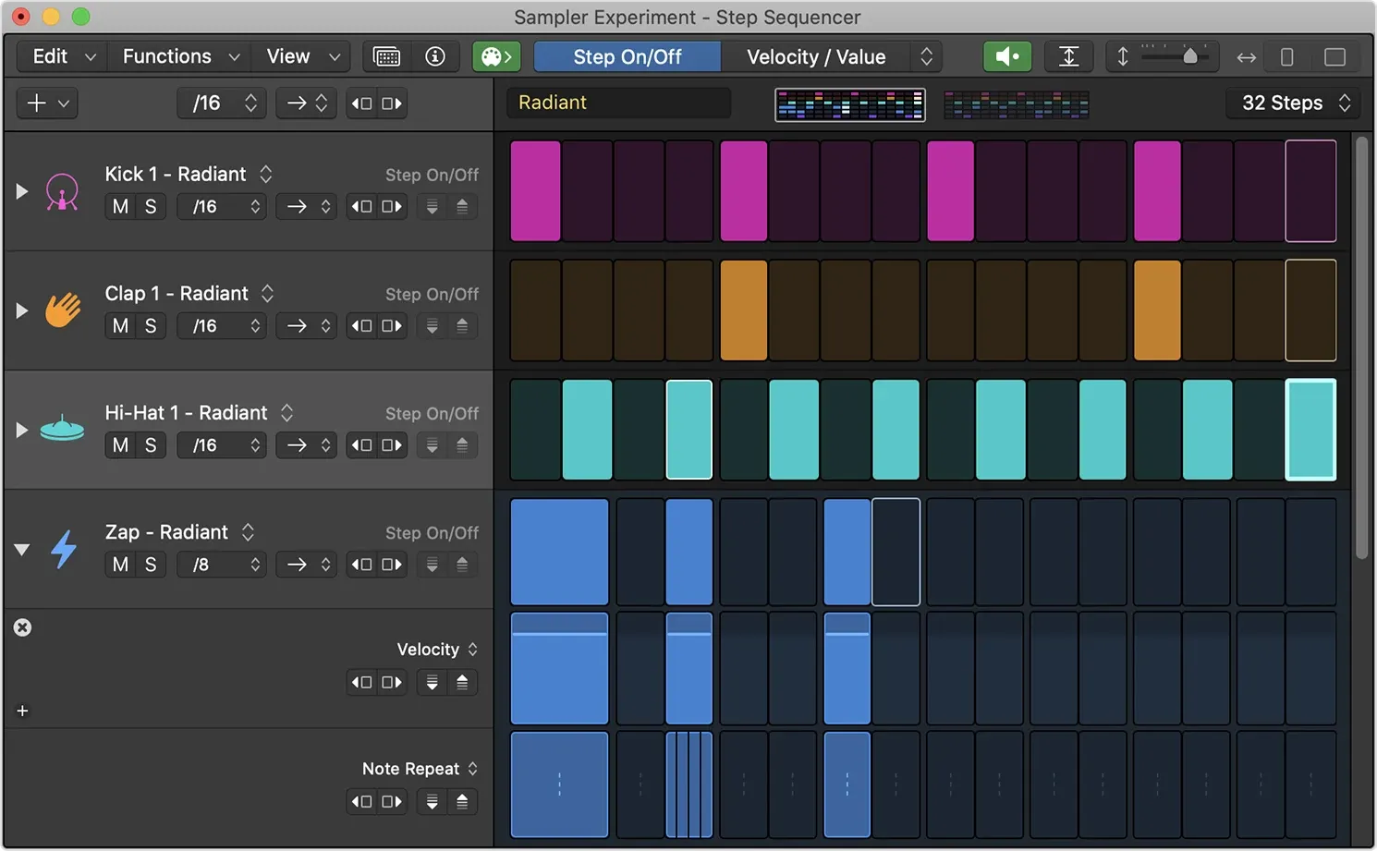
Task: Open the Note Repeat subrow mode popup
Action: click(x=420, y=769)
